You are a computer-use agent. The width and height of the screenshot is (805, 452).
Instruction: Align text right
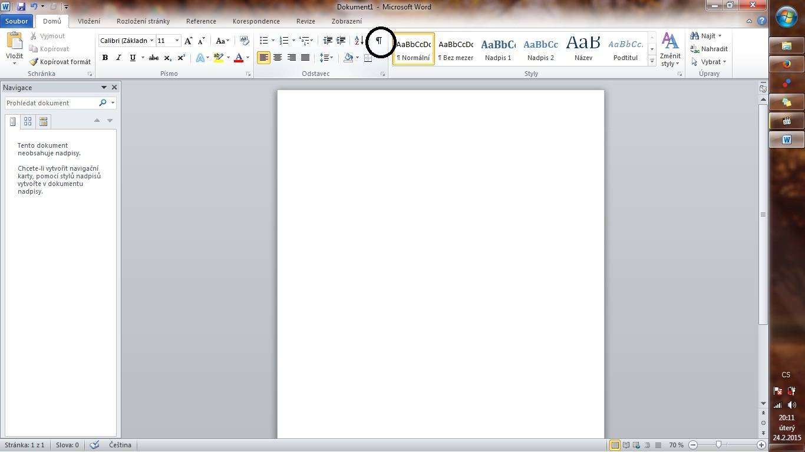tap(291, 58)
